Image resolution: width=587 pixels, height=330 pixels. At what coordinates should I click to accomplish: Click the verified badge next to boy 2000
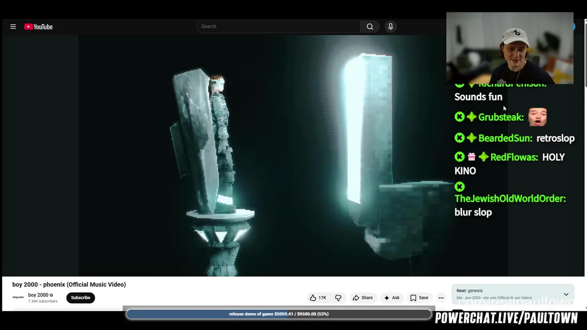click(x=51, y=295)
